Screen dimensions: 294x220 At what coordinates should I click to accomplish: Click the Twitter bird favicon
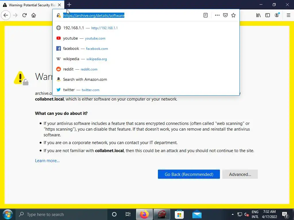59,90
